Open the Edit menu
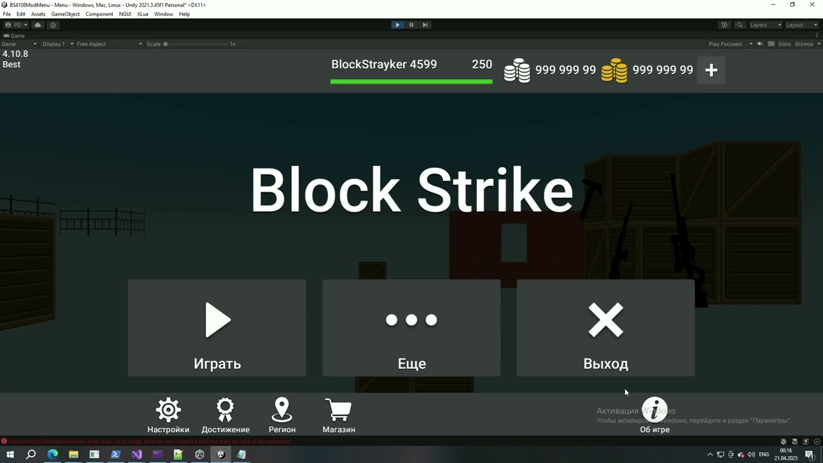Viewport: 823px width, 463px height. tap(21, 14)
